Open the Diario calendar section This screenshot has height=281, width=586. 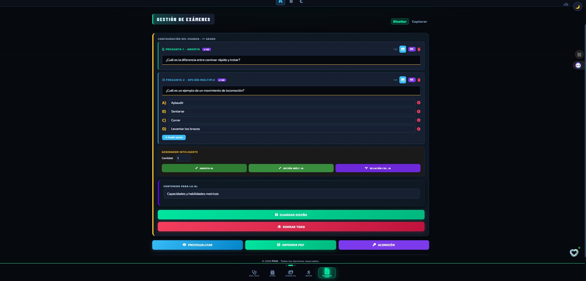tap(272, 273)
